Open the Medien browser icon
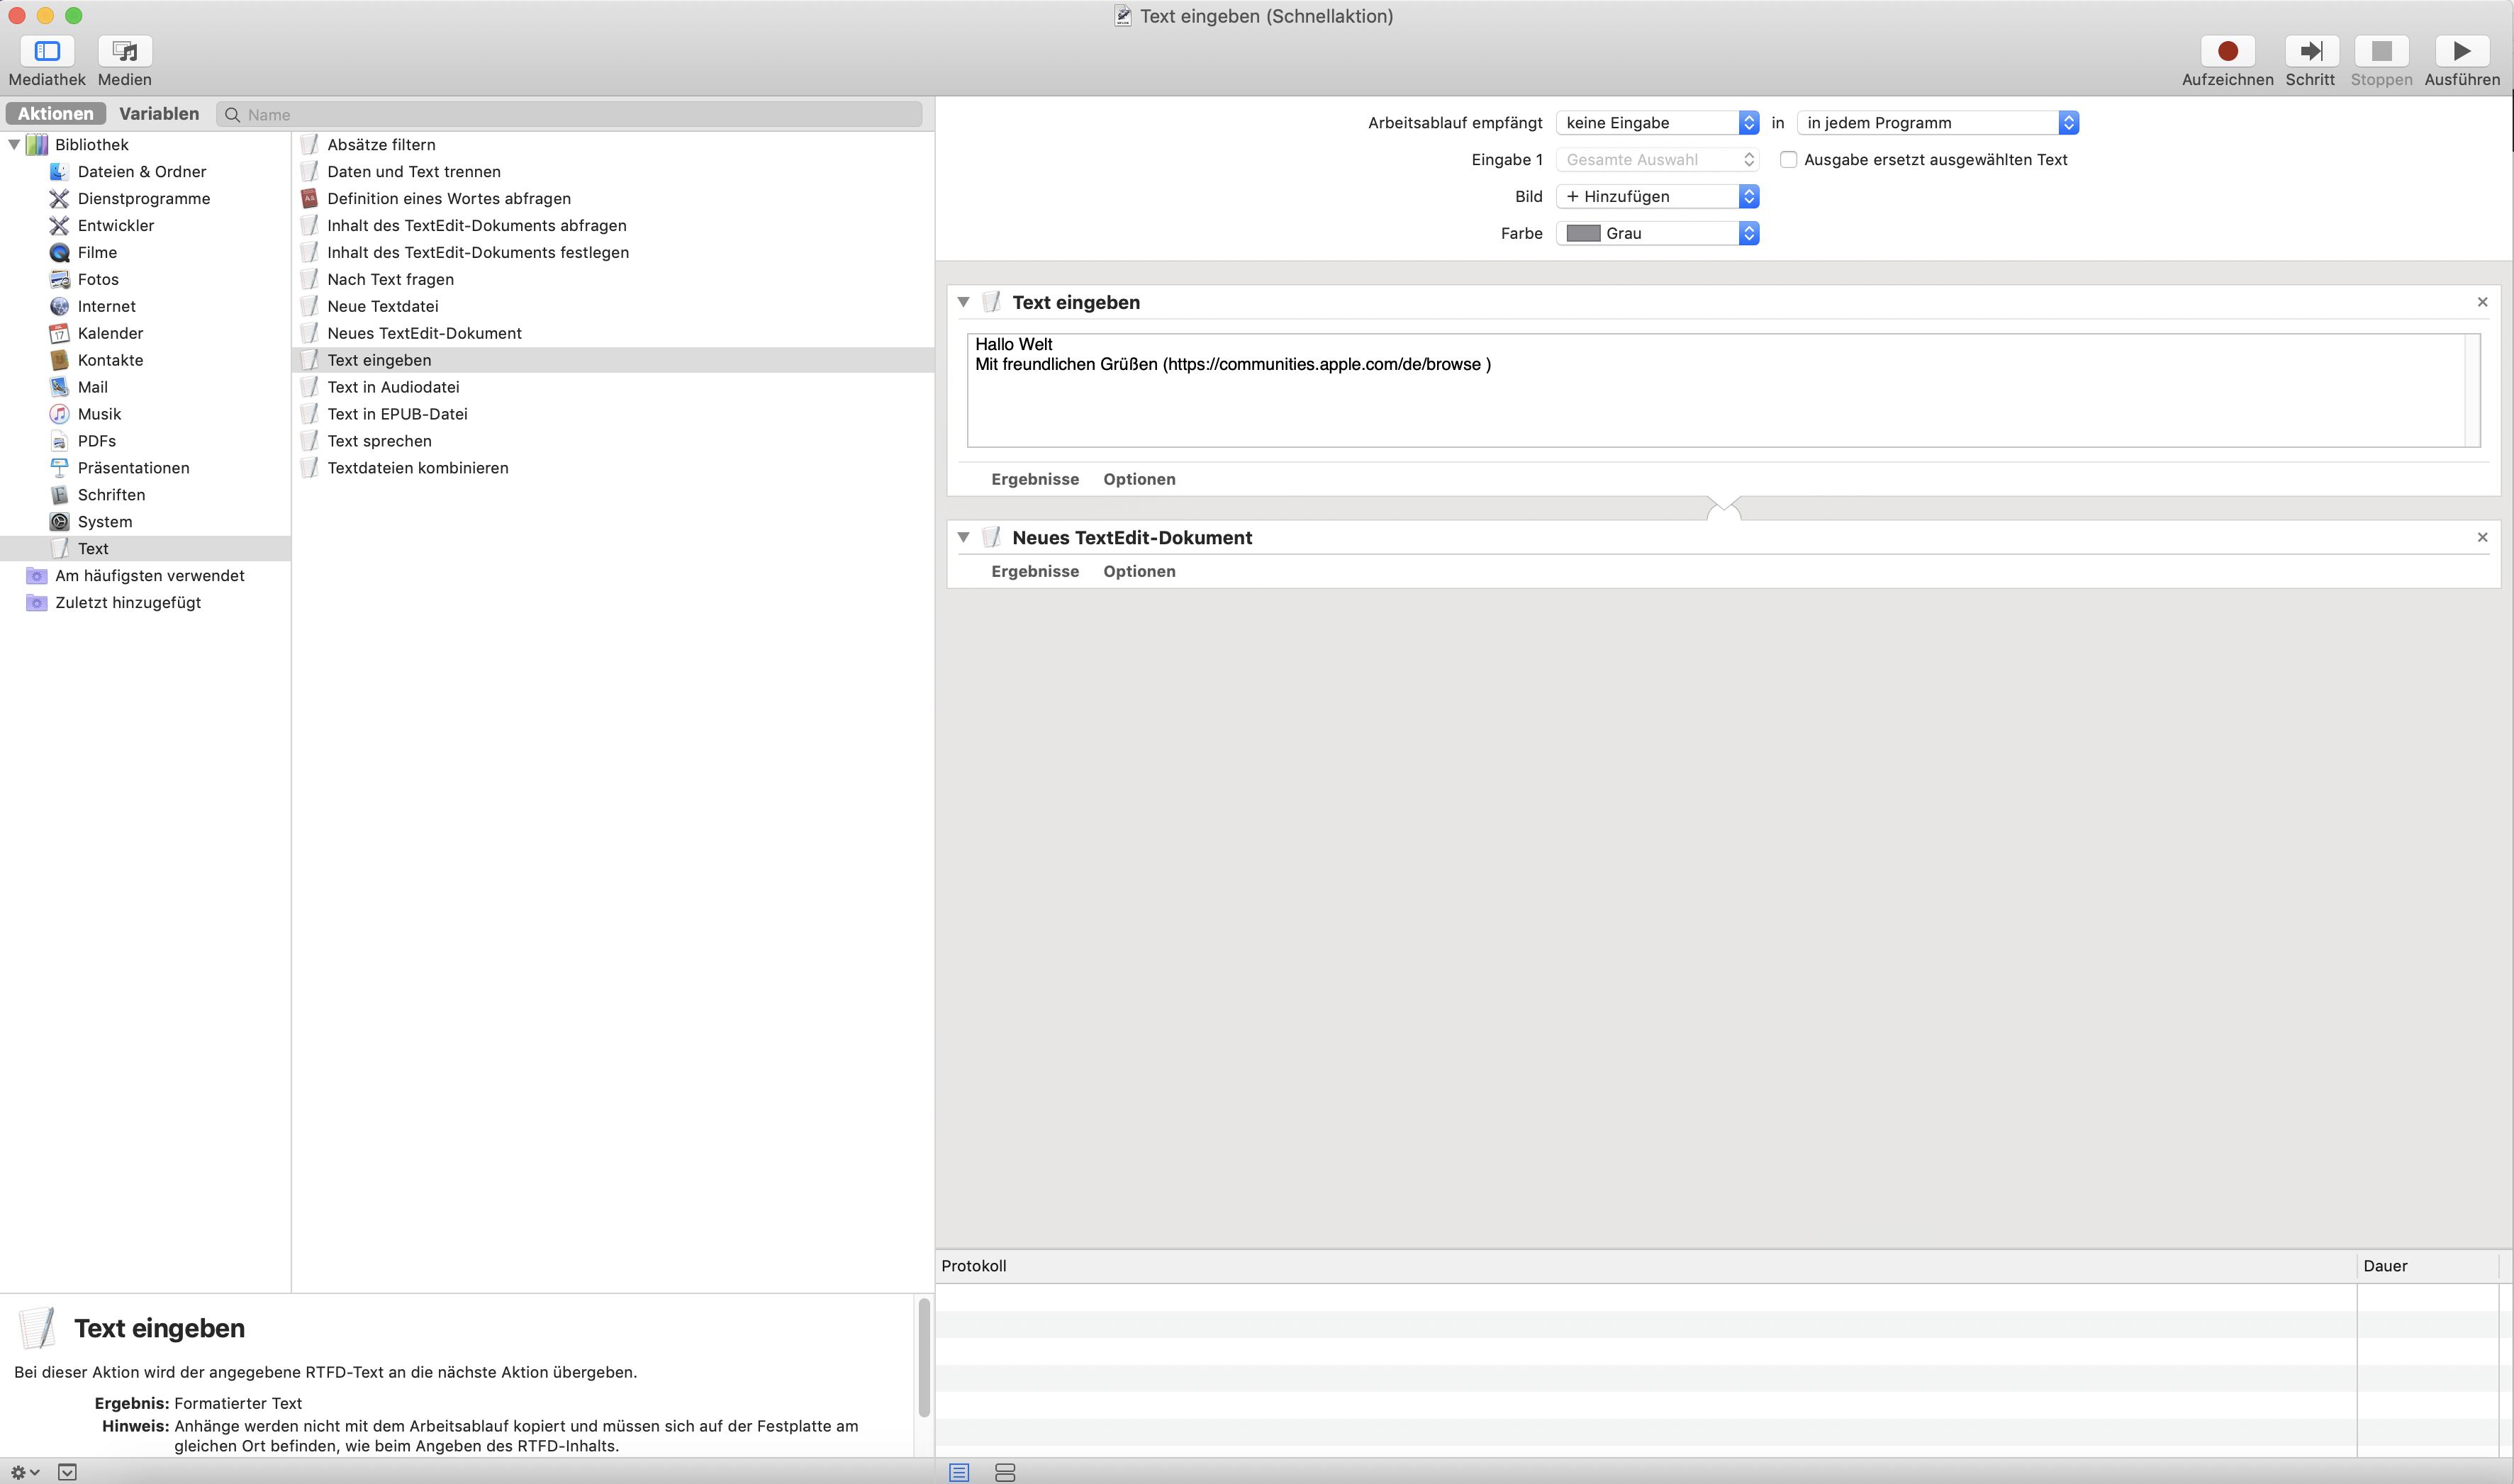The width and height of the screenshot is (2514, 1484). [x=125, y=51]
